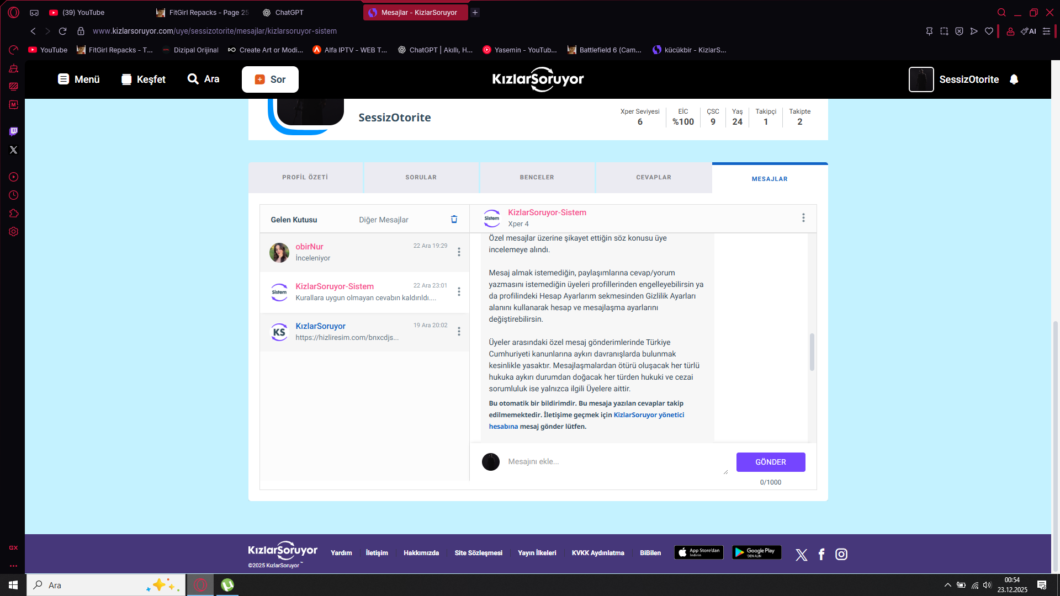The height and width of the screenshot is (596, 1060).
Task: Open the Menü dropdown
Action: (x=79, y=79)
